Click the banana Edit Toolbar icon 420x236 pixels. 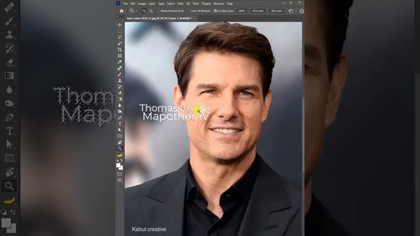click(119, 155)
